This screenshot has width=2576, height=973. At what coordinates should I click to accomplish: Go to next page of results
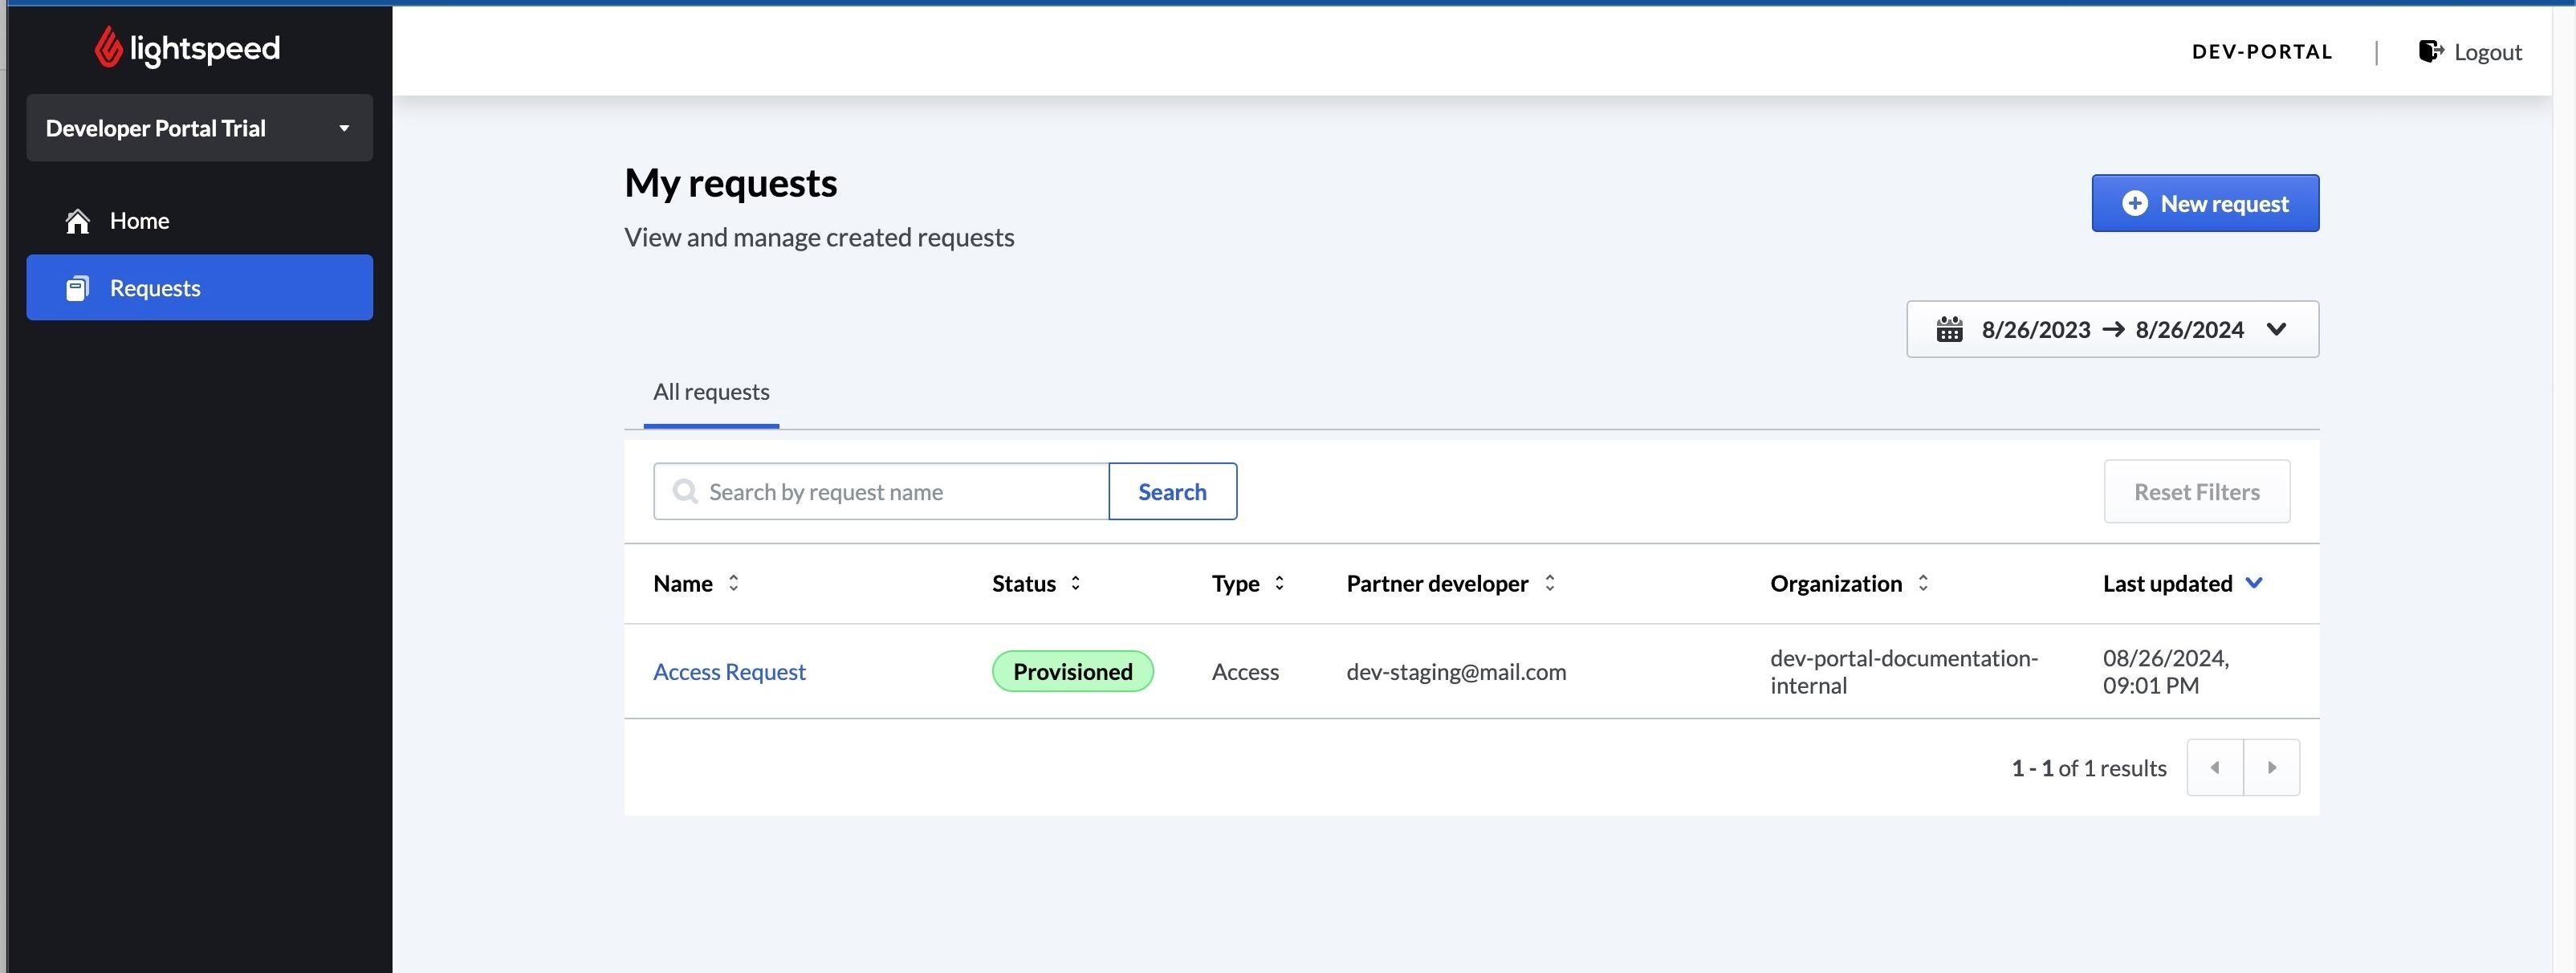2271,768
